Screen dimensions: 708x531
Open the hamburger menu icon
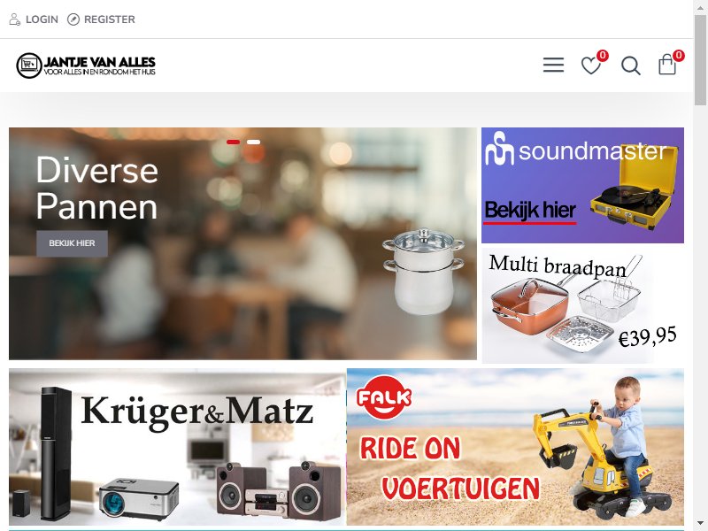[x=553, y=65]
